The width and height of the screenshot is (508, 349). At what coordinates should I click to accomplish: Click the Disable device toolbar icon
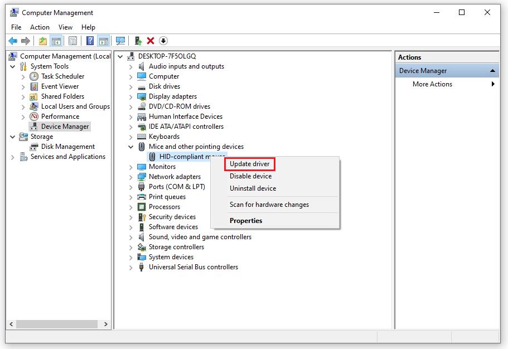click(162, 40)
